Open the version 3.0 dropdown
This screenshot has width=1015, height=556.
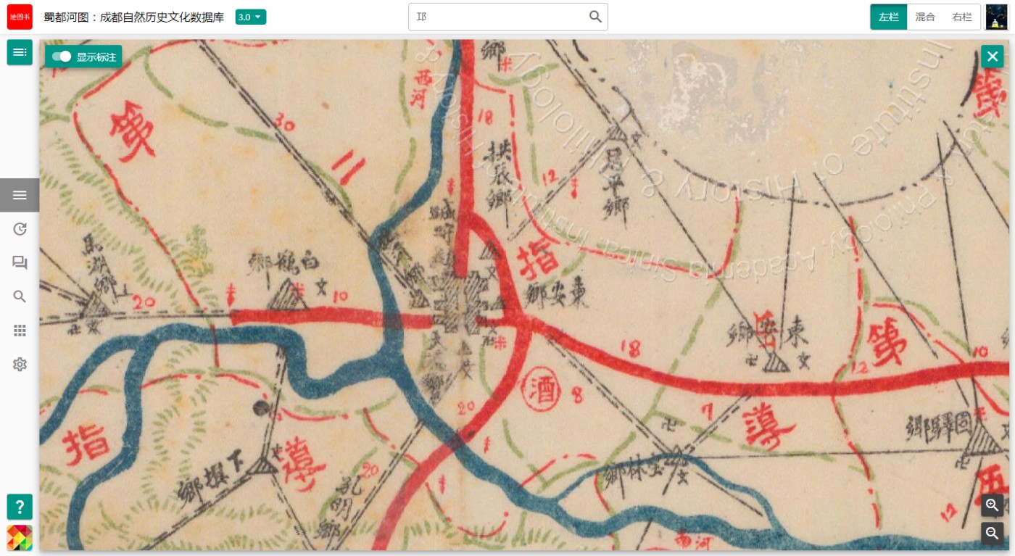pyautogui.click(x=251, y=17)
